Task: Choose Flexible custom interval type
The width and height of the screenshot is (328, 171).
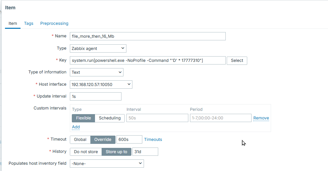Action: click(x=83, y=118)
